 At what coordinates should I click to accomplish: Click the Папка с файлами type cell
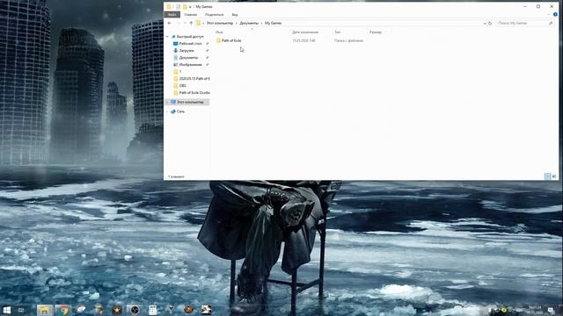(348, 40)
